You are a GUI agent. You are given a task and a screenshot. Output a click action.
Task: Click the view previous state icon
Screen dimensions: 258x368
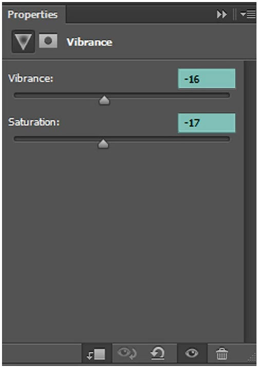(127, 354)
